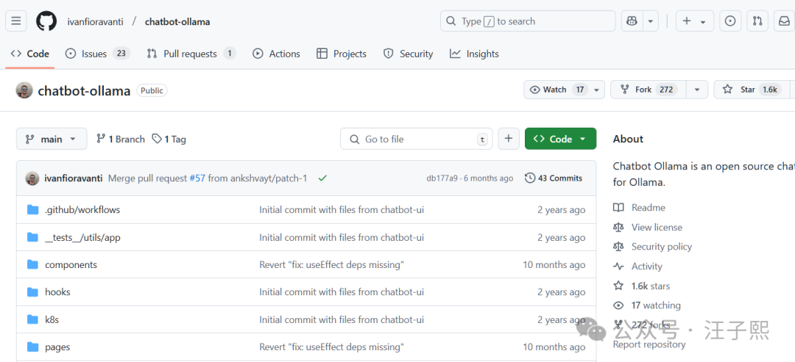
Task: Expand the Fork options dropdown arrow
Action: tap(696, 90)
